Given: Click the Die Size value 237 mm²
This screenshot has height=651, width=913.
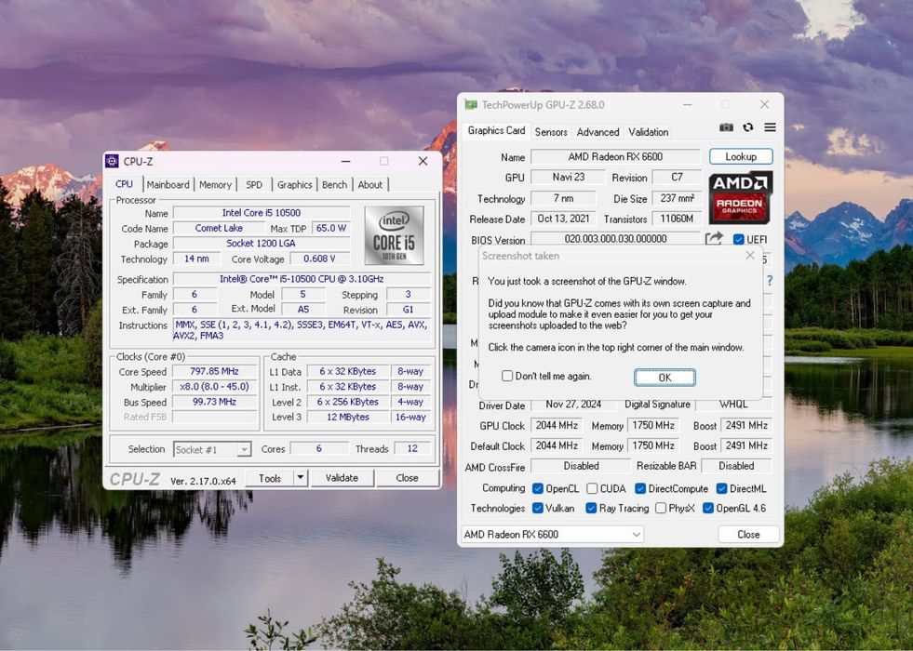Looking at the screenshot, I should point(677,198).
